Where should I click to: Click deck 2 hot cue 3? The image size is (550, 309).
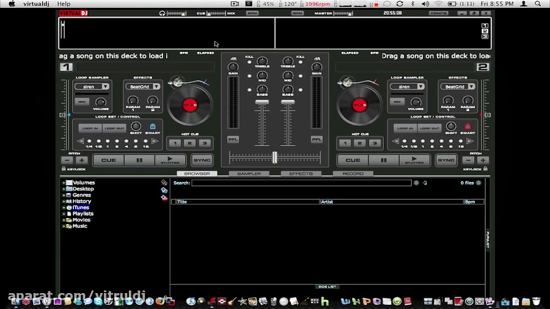click(375, 144)
